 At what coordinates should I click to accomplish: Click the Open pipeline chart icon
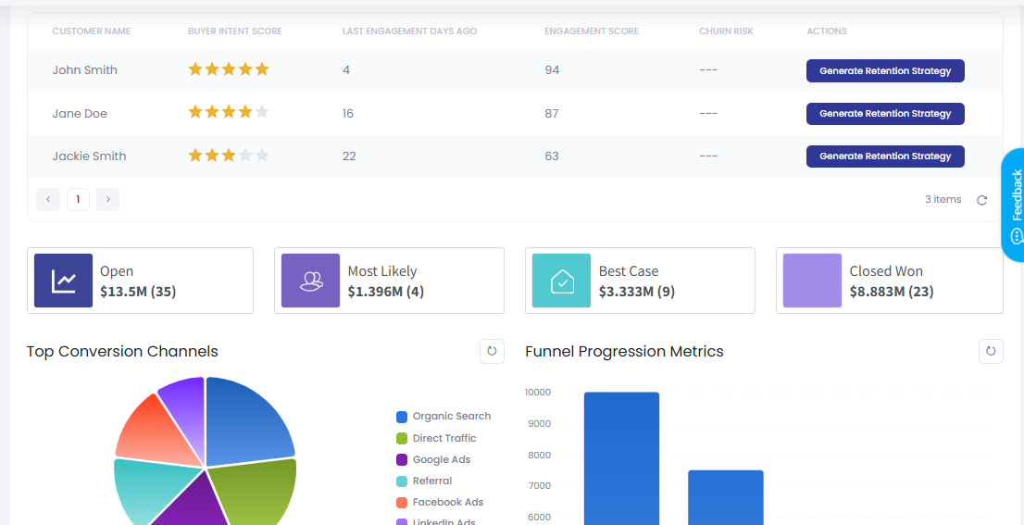[x=63, y=281]
